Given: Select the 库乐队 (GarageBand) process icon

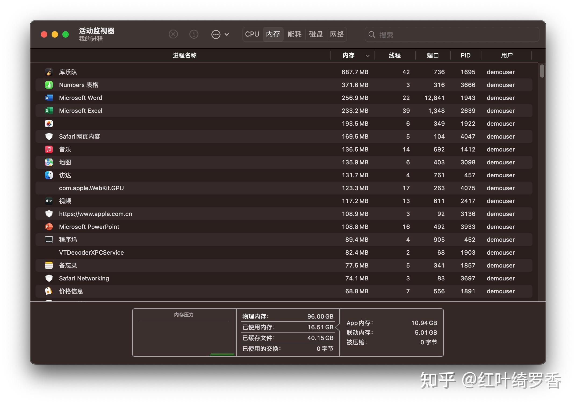Looking at the screenshot, I should [49, 72].
